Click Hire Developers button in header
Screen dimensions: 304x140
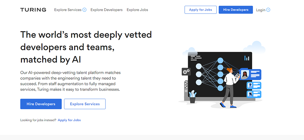pos(236,10)
